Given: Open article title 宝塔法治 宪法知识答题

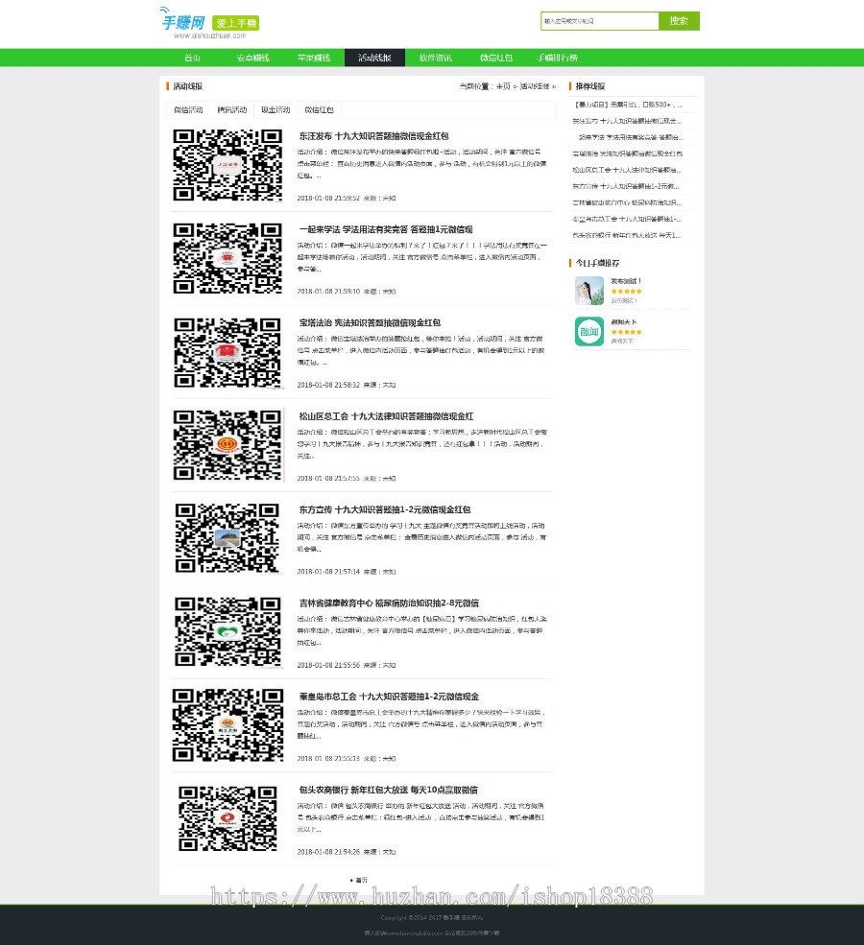Looking at the screenshot, I should coord(370,323).
